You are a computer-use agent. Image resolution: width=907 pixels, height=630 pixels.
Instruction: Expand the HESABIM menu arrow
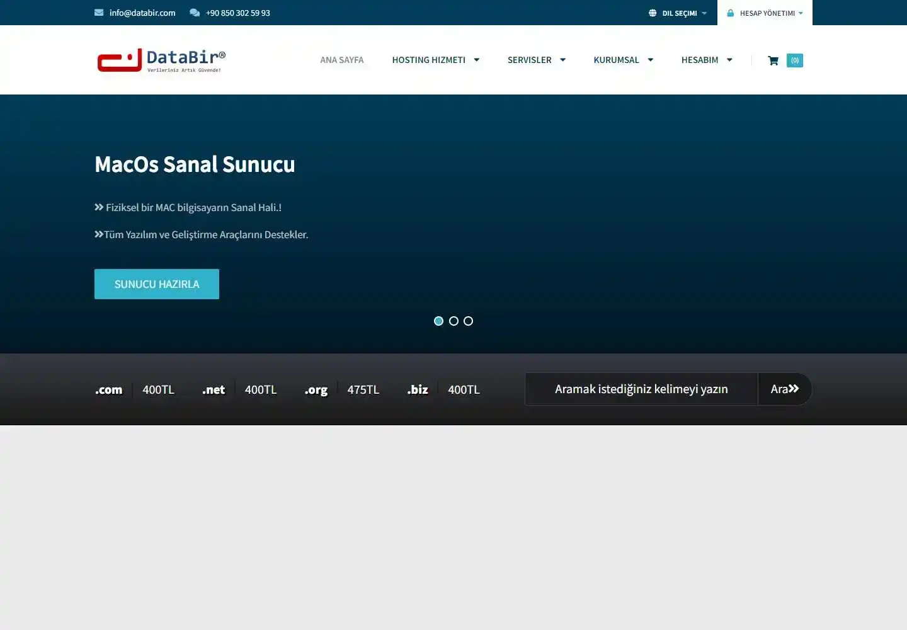tap(729, 60)
